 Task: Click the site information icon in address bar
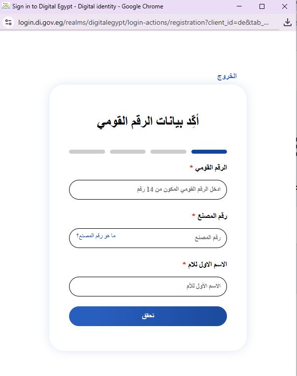[8, 22]
